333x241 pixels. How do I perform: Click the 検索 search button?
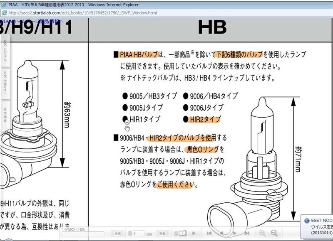pyautogui.click(x=117, y=234)
